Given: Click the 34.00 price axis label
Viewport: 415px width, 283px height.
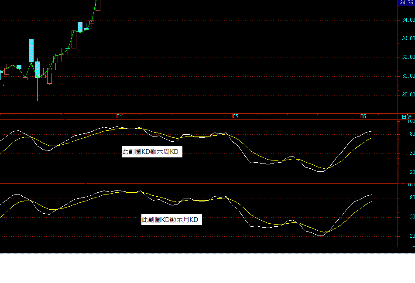Looking at the screenshot, I should [408, 20].
